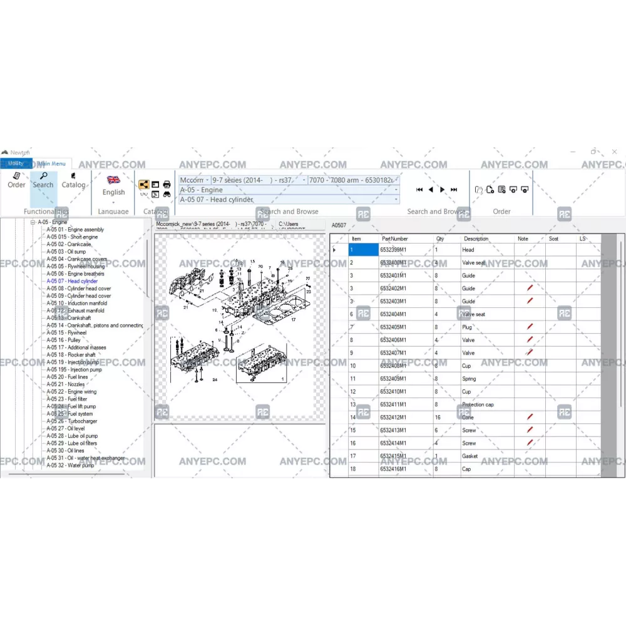Select part number 6532399M1 cell
Screen dimensions: 626x626
[x=405, y=250]
